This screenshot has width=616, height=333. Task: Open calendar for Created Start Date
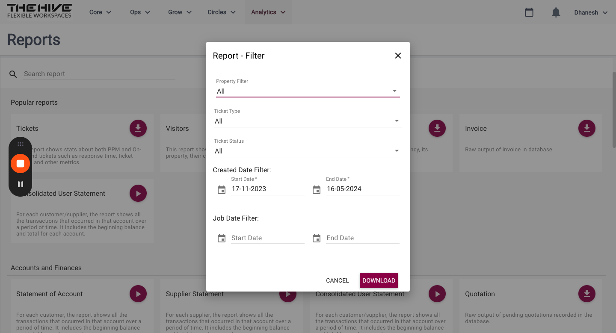(x=222, y=190)
